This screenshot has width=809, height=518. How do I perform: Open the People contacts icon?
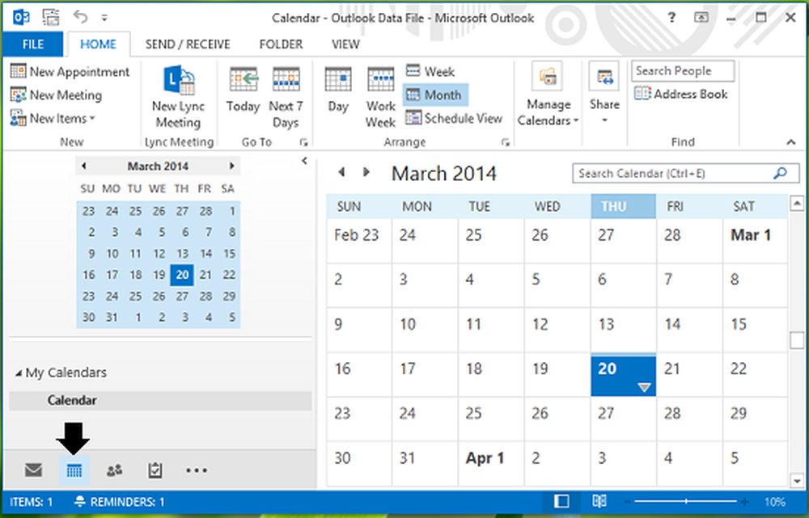[114, 470]
